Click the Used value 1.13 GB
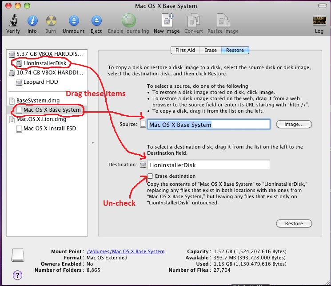 pos(250,264)
